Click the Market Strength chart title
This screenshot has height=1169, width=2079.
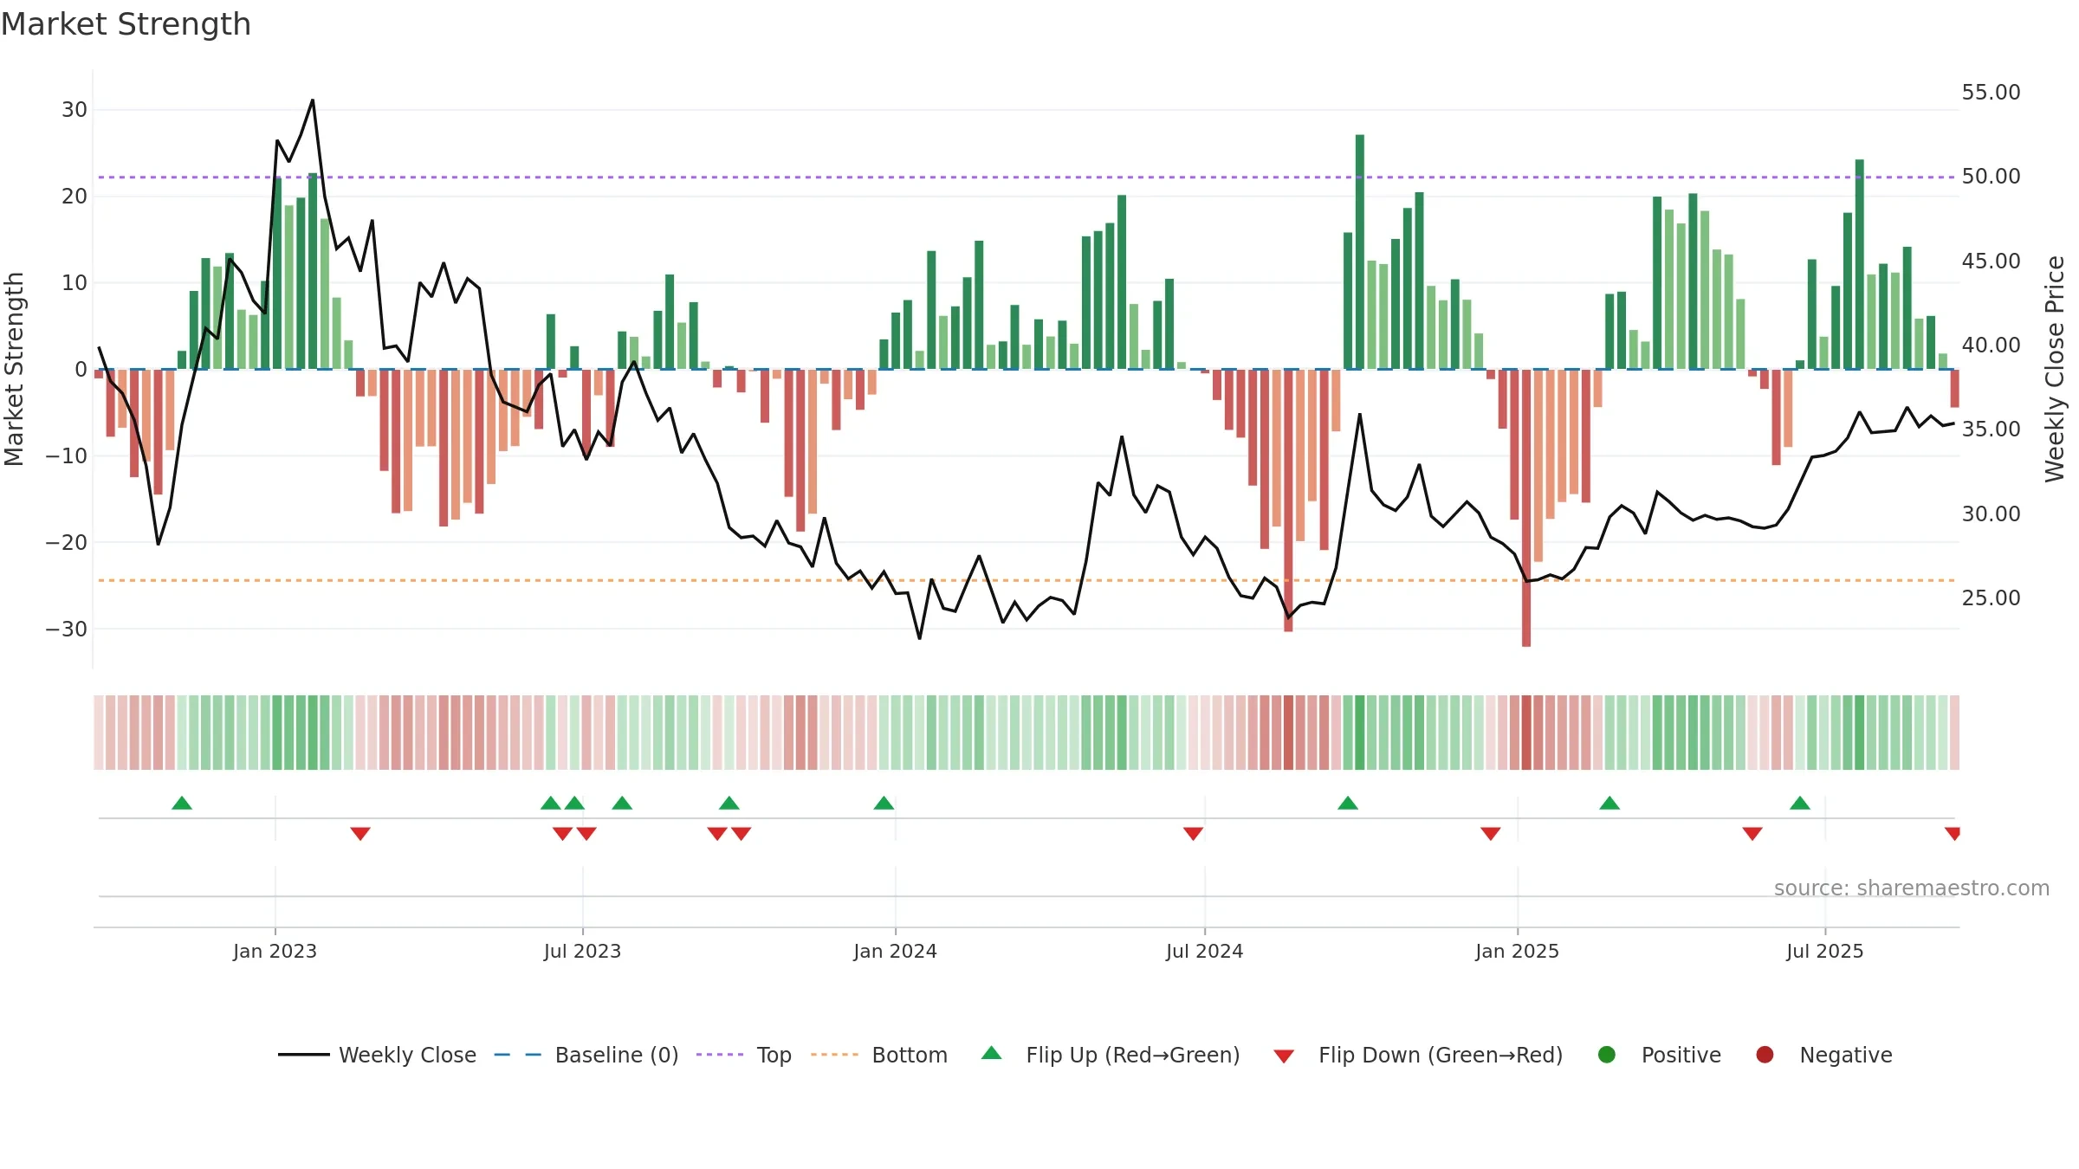coord(126,24)
